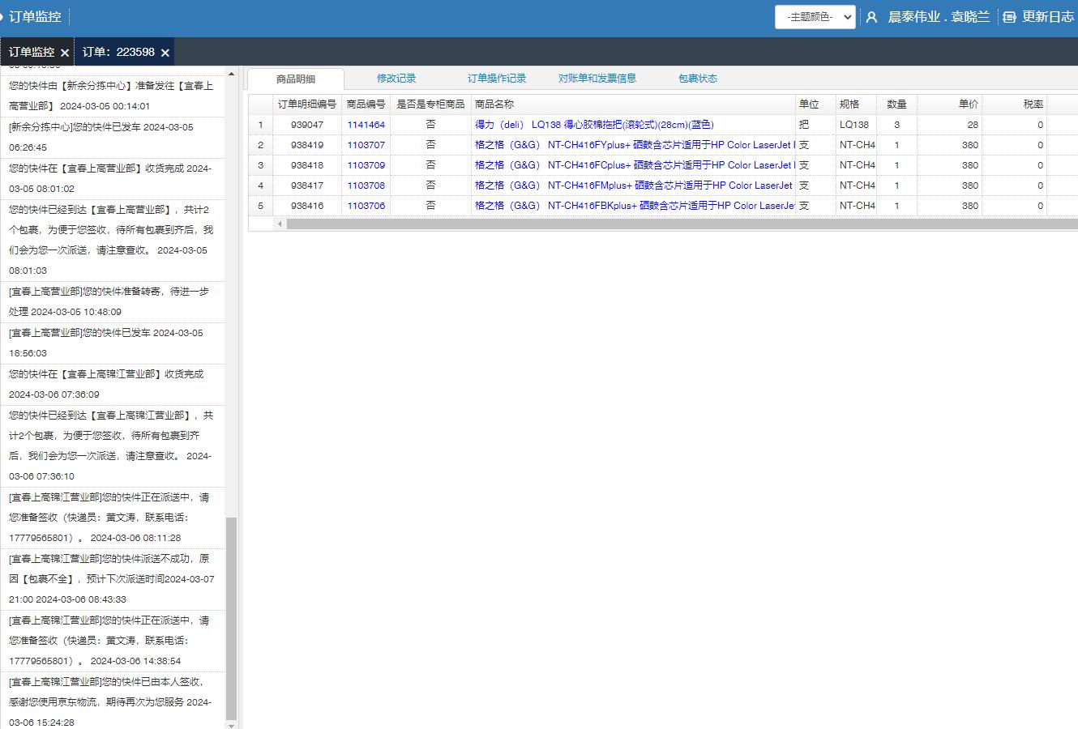Click the table's horizontal scrollbar thumb
This screenshot has height=729, width=1078.
(x=682, y=224)
